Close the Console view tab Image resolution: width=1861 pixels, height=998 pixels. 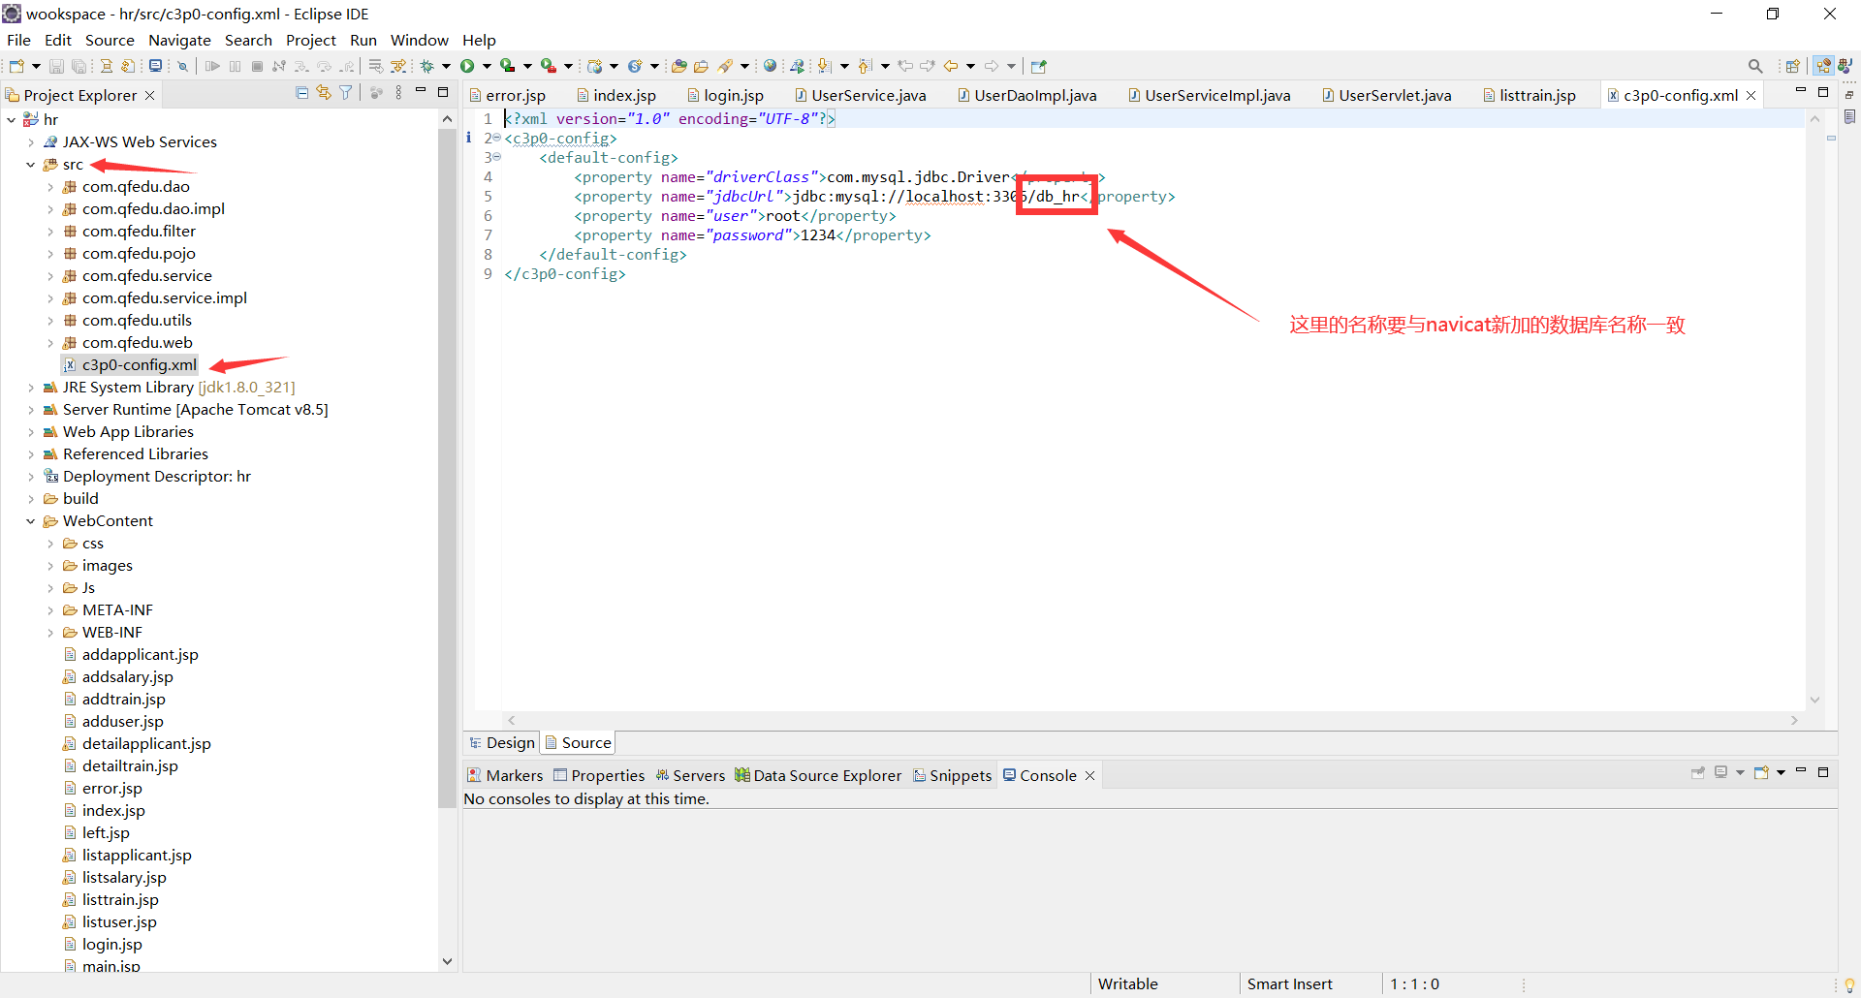[x=1089, y=775]
